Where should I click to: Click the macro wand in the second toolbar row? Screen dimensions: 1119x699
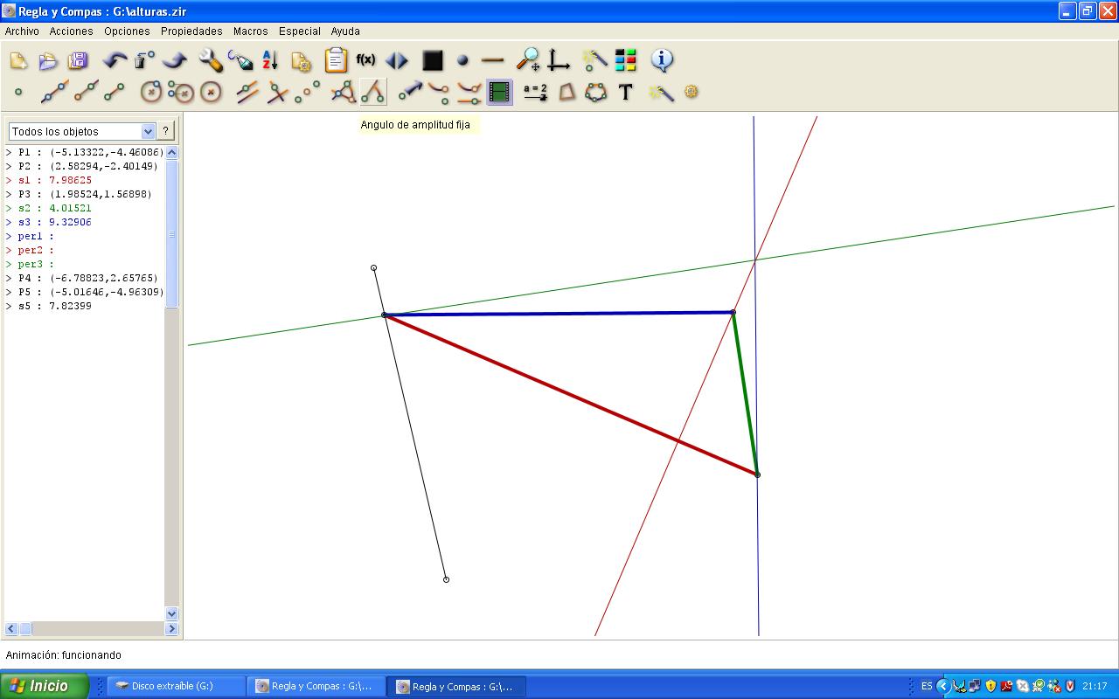coord(661,92)
